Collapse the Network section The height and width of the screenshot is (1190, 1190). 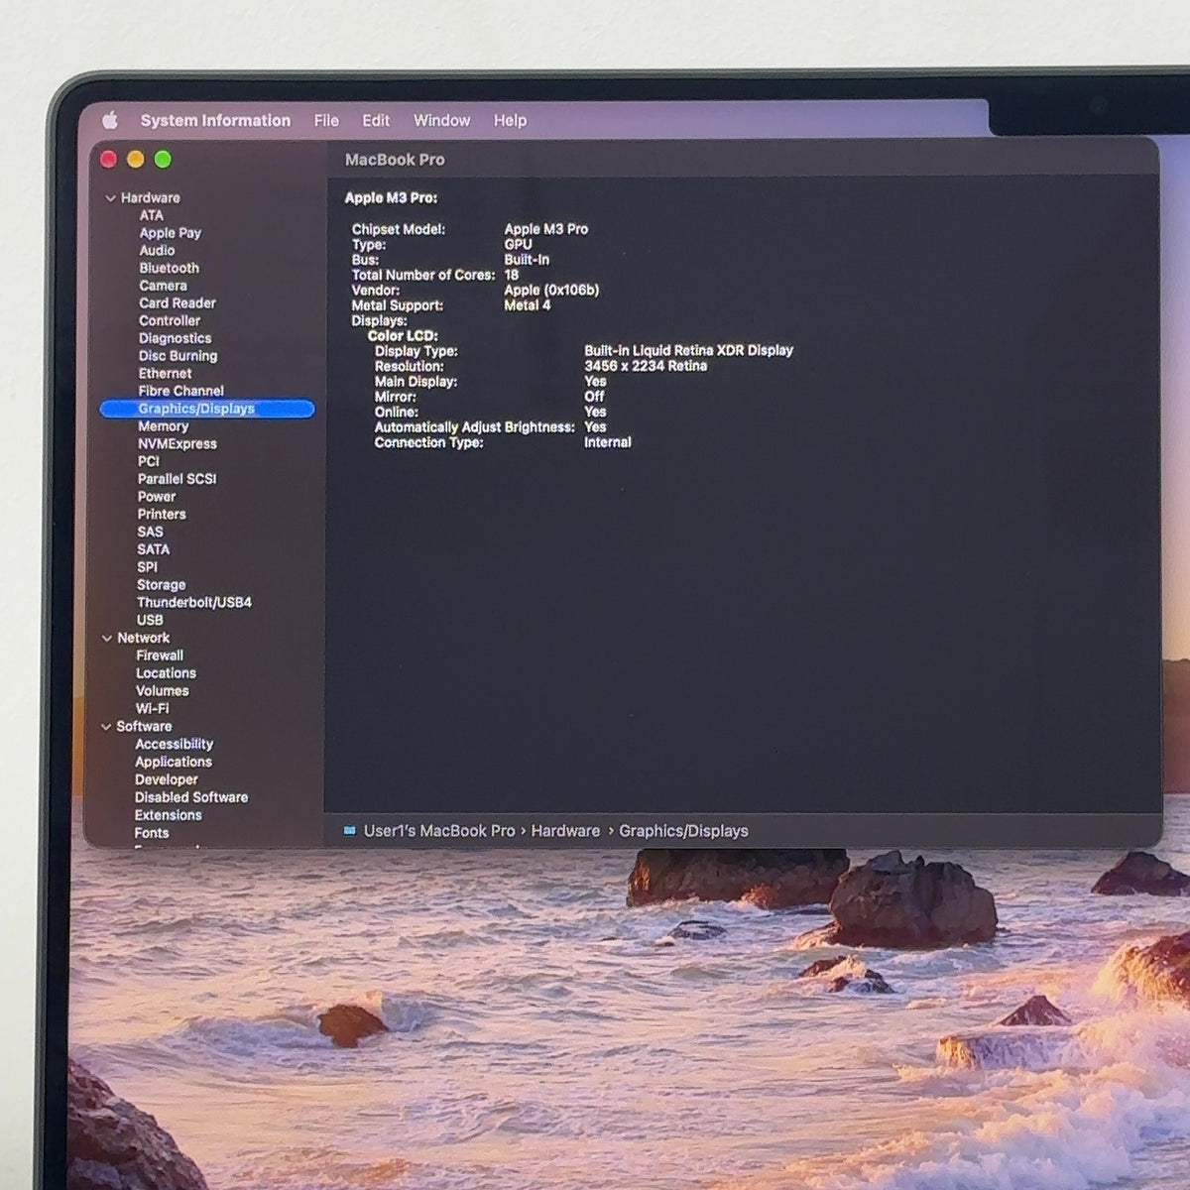pos(107,639)
